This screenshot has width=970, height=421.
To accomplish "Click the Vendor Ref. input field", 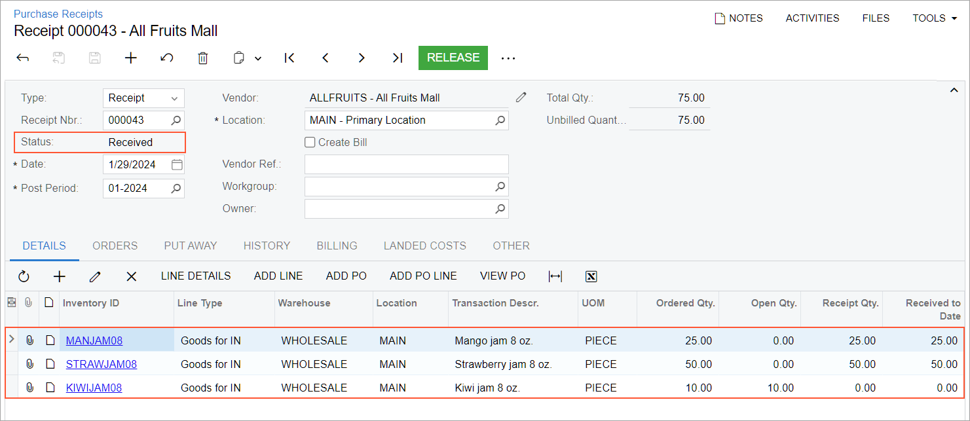I will (x=406, y=164).
